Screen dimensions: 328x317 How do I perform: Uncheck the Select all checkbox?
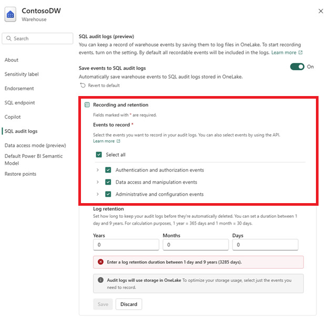click(99, 155)
